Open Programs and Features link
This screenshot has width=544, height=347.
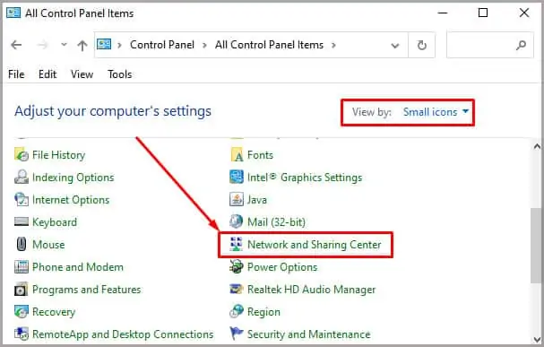(86, 290)
